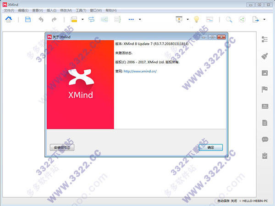Open the 插入(I) menu
275x206 pixels.
pyautogui.click(x=51, y=11)
